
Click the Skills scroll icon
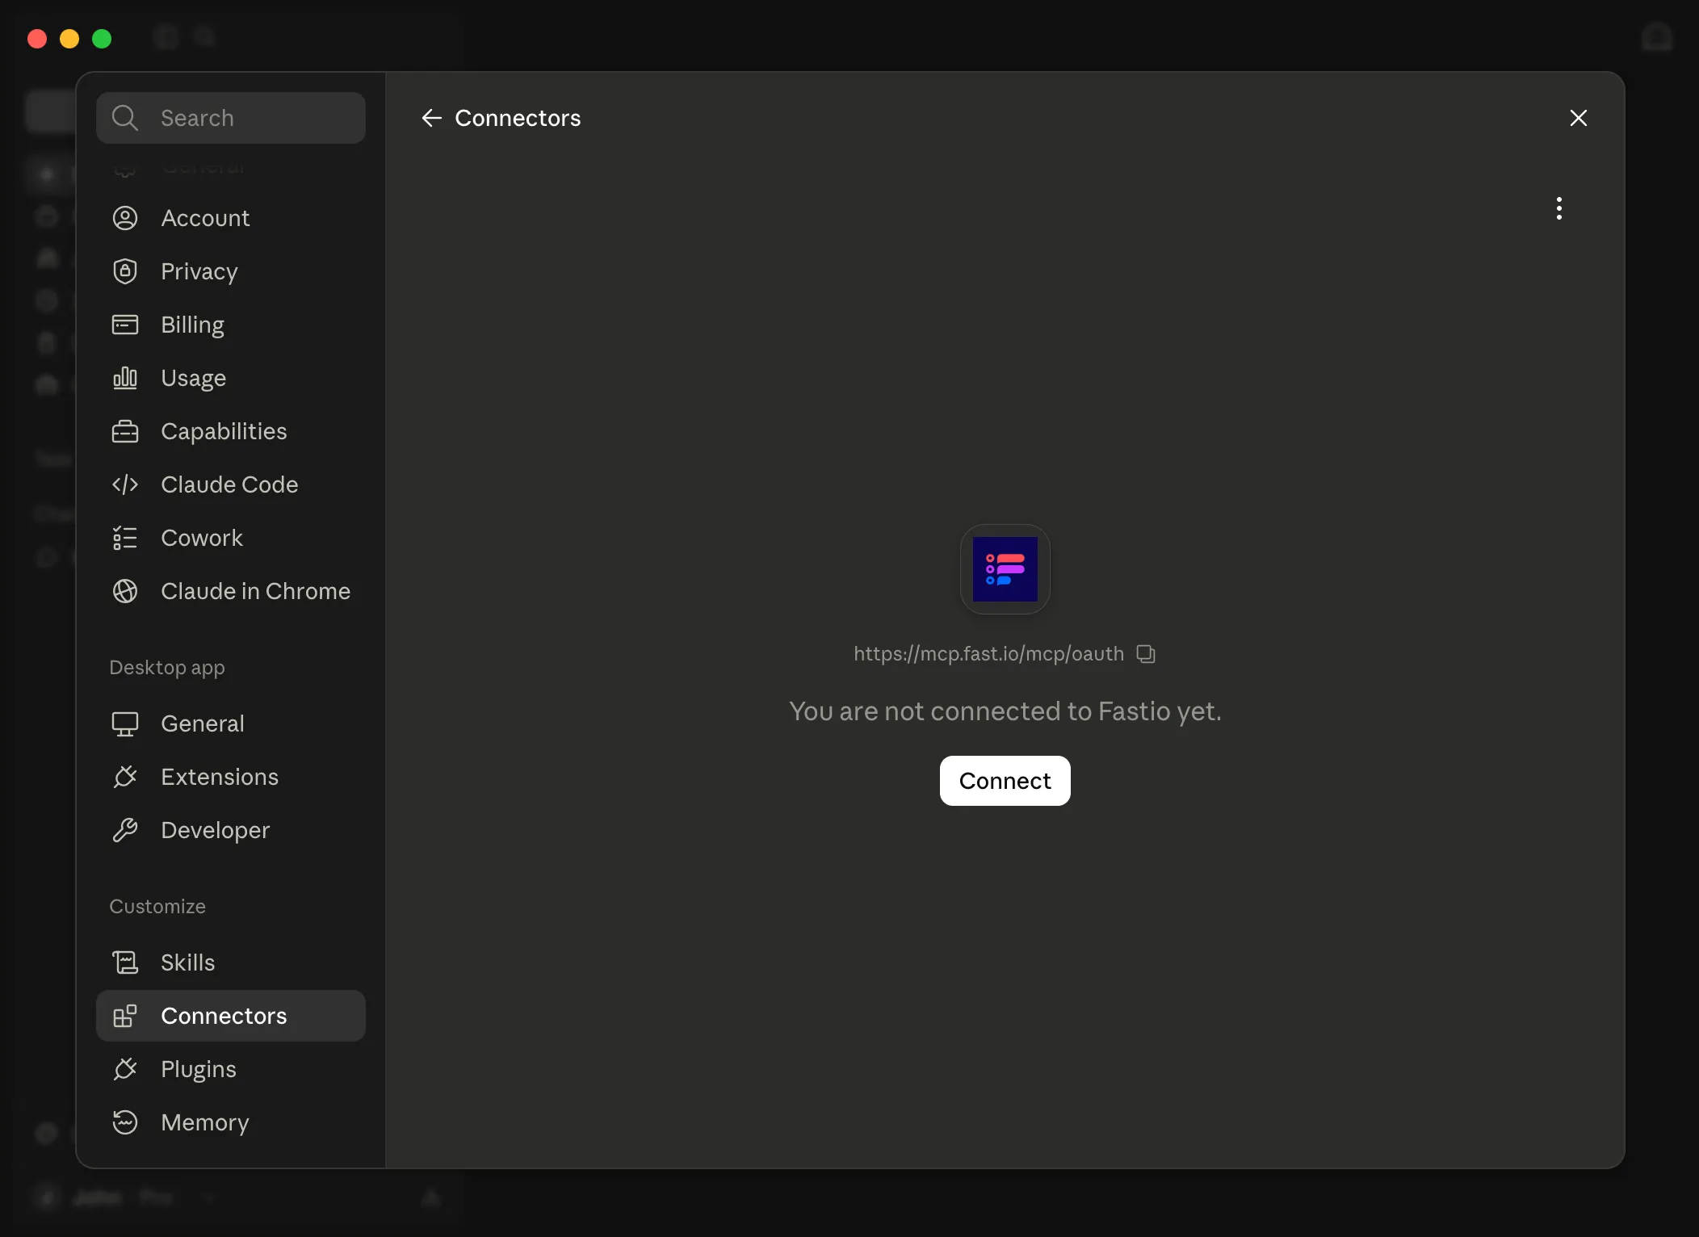125,962
